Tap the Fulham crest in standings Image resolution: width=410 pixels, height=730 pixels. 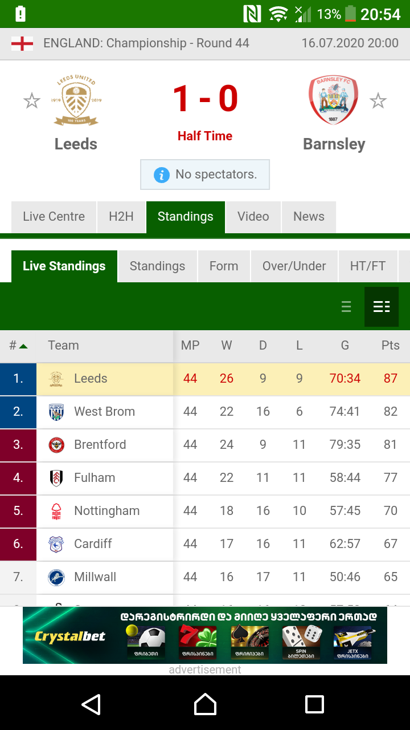pyautogui.click(x=56, y=478)
